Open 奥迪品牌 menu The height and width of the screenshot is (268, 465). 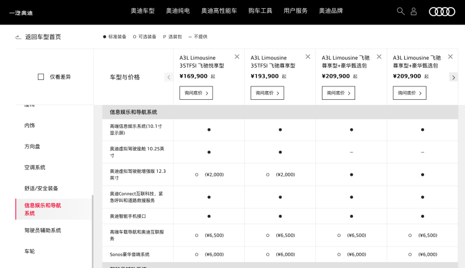click(x=331, y=11)
